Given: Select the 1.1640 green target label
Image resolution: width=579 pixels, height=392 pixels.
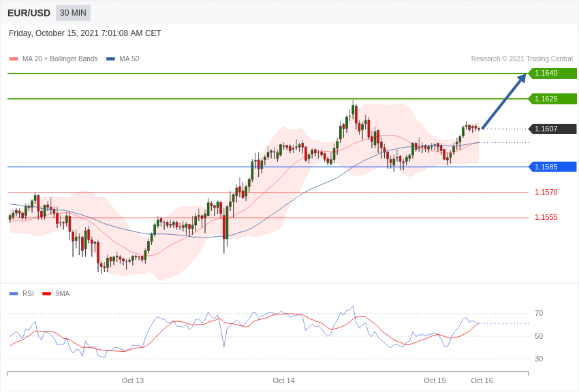Looking at the screenshot, I should [553, 73].
